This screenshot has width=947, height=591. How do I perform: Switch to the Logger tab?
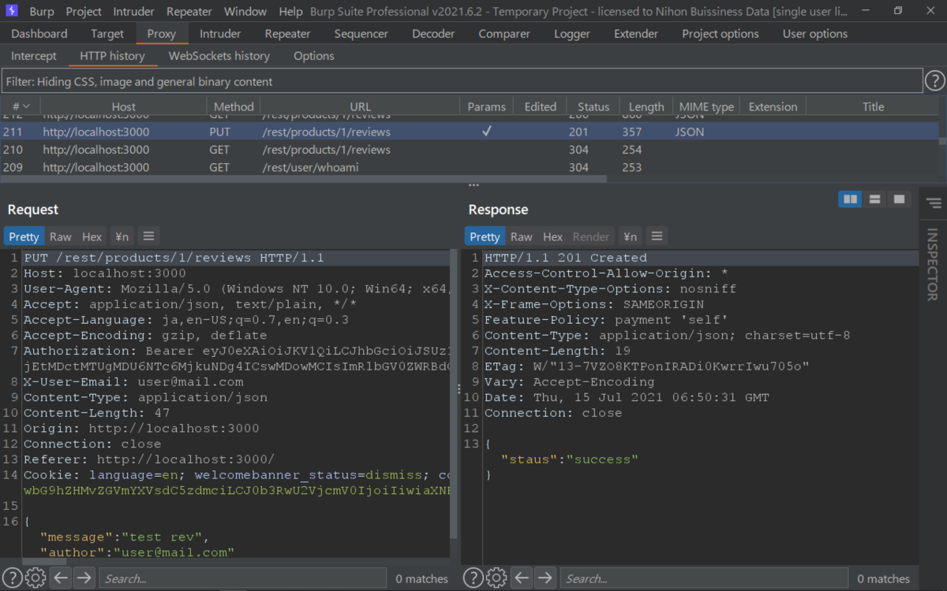tap(572, 34)
